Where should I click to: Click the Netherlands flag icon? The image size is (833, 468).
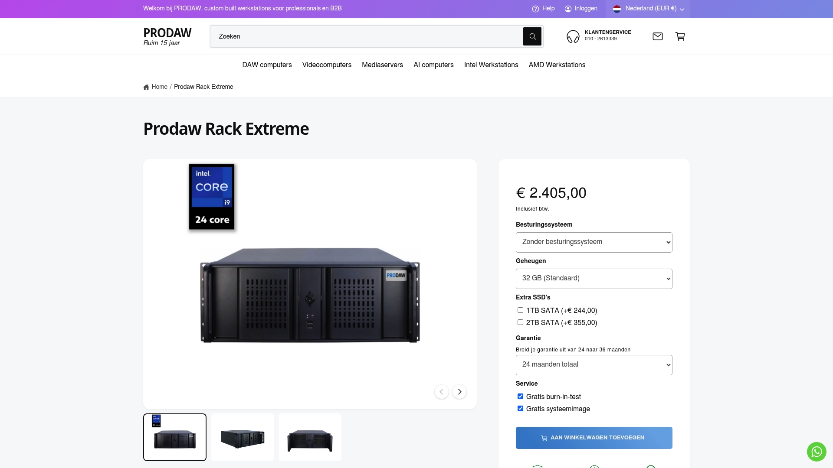coord(617,9)
